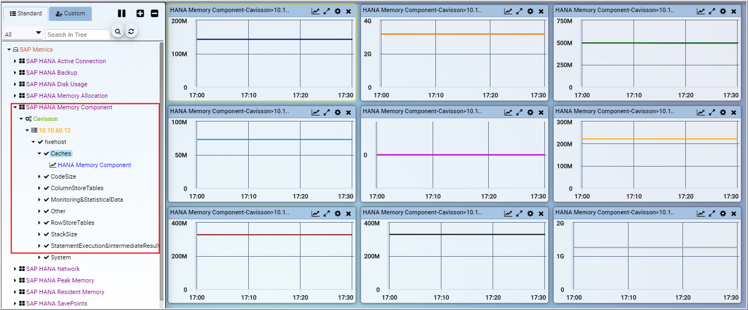This screenshot has height=310, width=748.
Task: Open settings gear on orange 4G graph
Action: 530,11
